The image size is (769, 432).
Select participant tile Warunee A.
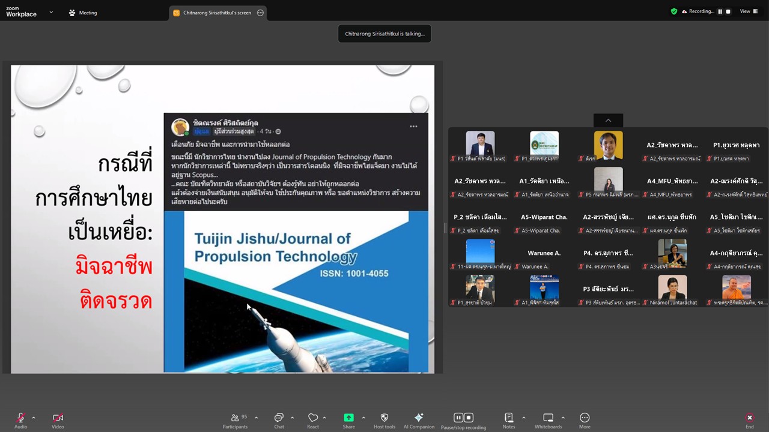coord(544,254)
